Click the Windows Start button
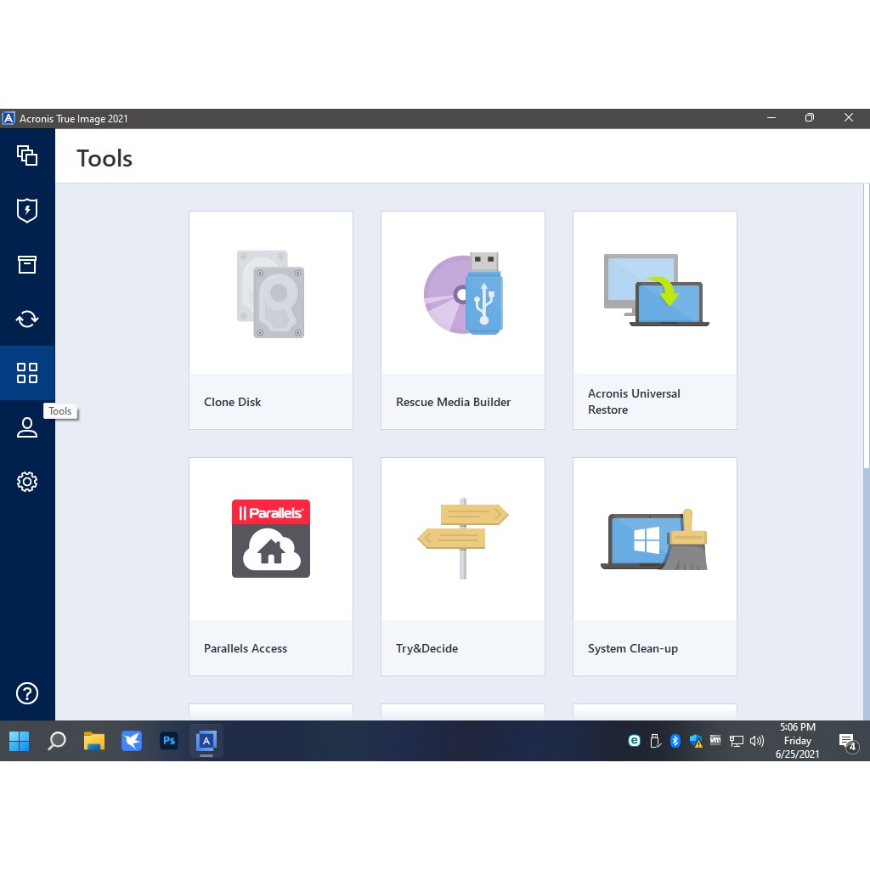Viewport: 870px width, 870px height. [19, 741]
